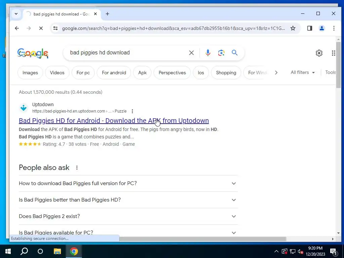Click the Uptodown result URL breadcrumb

[79, 111]
